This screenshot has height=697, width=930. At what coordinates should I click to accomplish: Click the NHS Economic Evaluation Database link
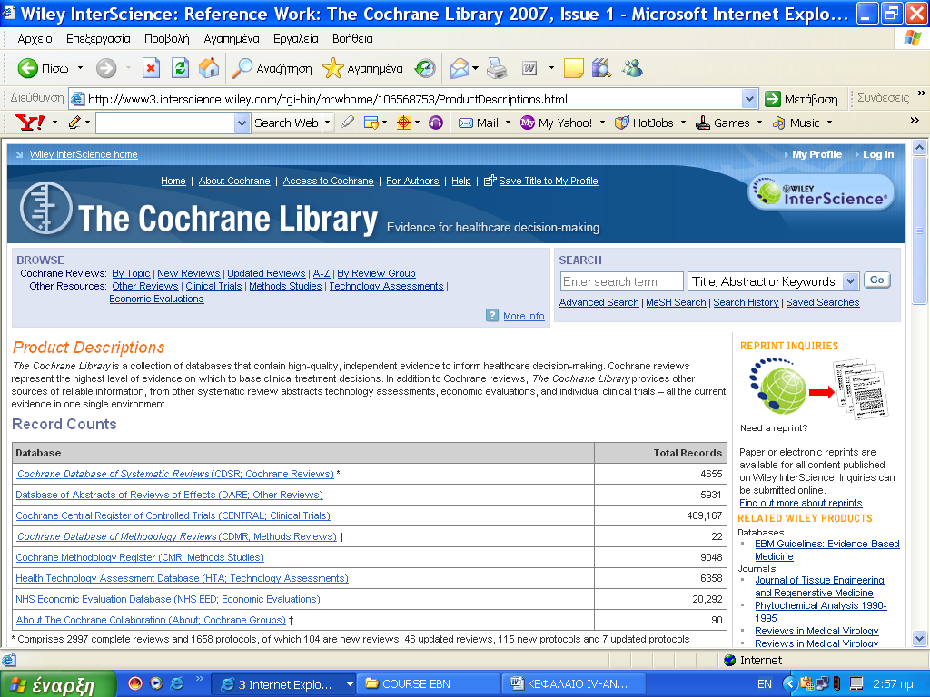[168, 599]
